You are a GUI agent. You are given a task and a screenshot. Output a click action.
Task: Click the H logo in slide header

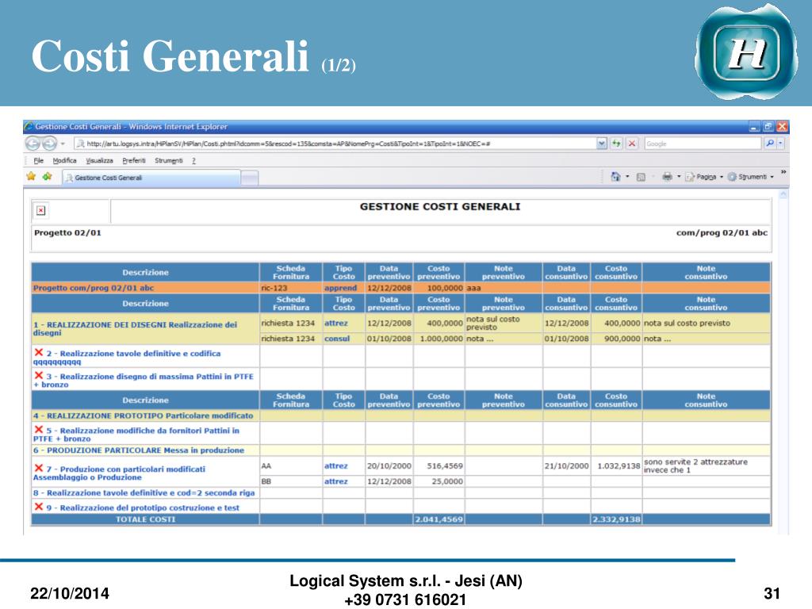pos(745,53)
